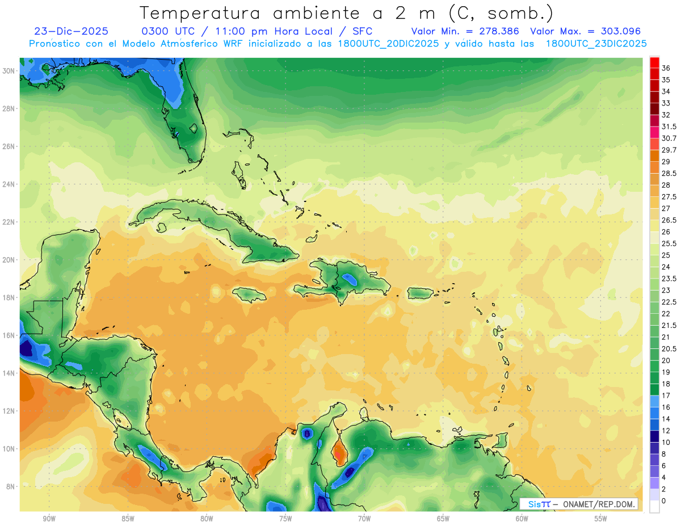The width and height of the screenshot is (681, 526).
Task: Click the '28N' latitude axis label
Action: [9, 108]
